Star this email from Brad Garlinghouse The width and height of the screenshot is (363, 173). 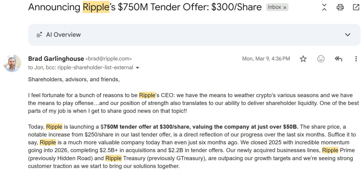point(303,59)
